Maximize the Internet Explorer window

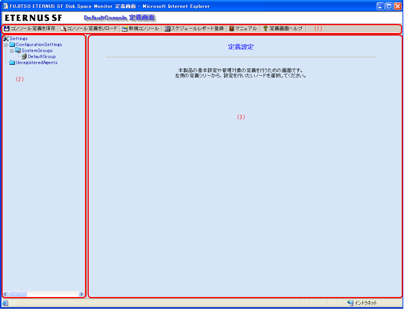point(389,6)
